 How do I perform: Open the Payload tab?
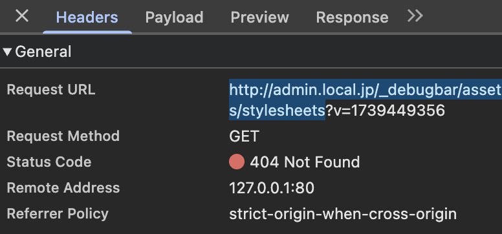(174, 17)
